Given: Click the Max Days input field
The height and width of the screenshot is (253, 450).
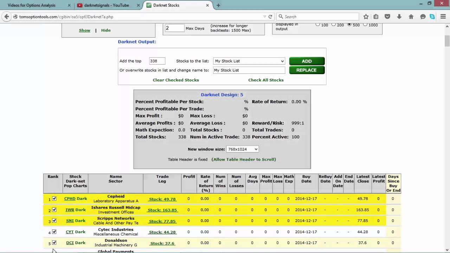Looking at the screenshot, I should coord(174,28).
